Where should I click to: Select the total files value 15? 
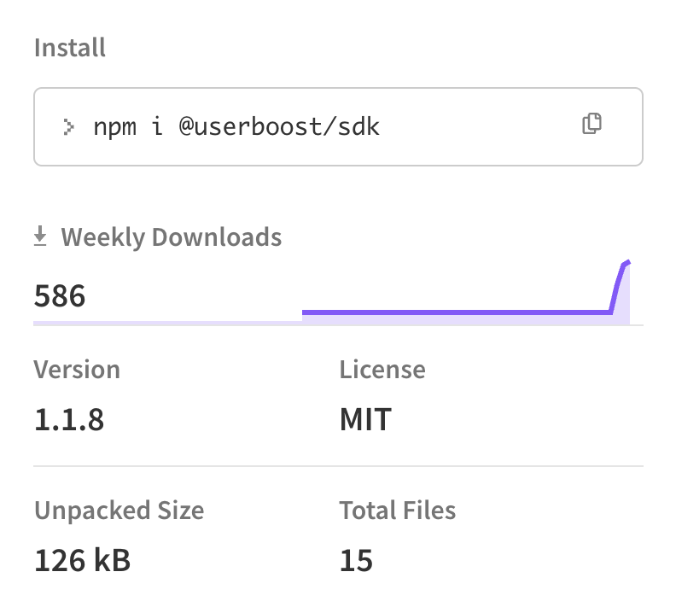click(356, 561)
